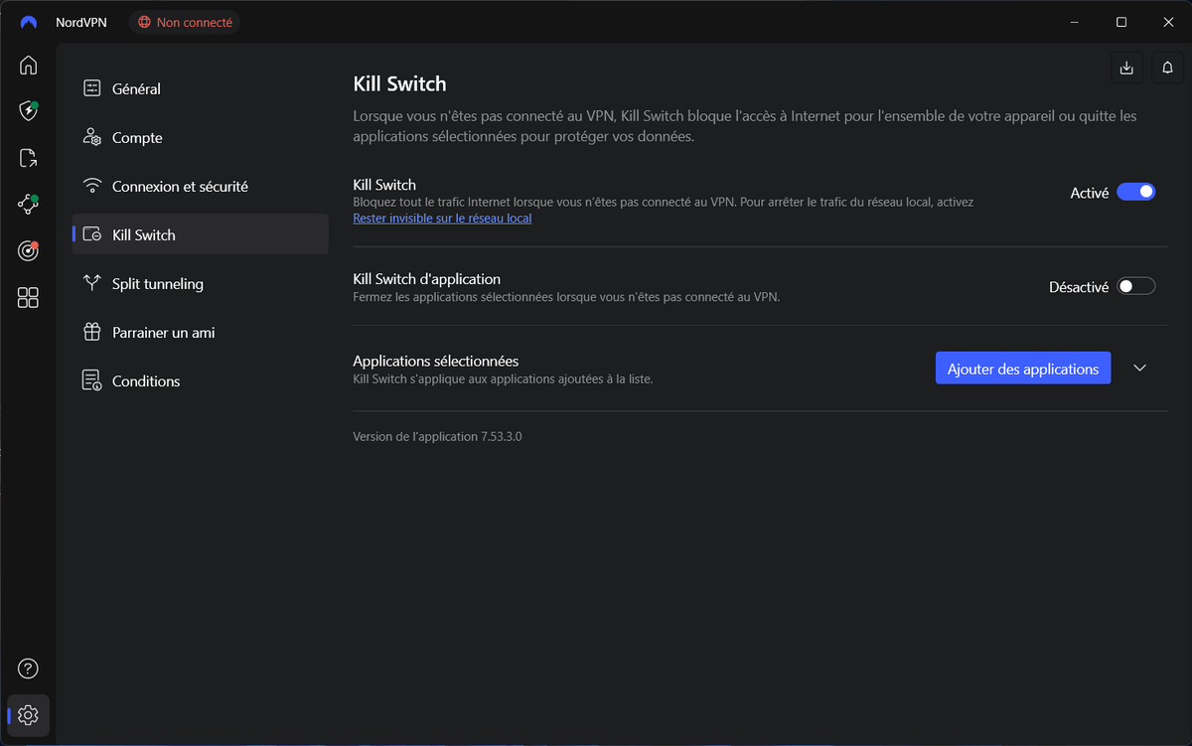Open Rester invisible sur le réseau local link
Image resolution: width=1192 pixels, height=746 pixels.
pos(442,218)
